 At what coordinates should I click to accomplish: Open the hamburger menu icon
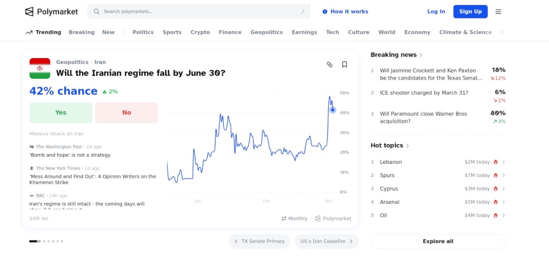coord(498,12)
